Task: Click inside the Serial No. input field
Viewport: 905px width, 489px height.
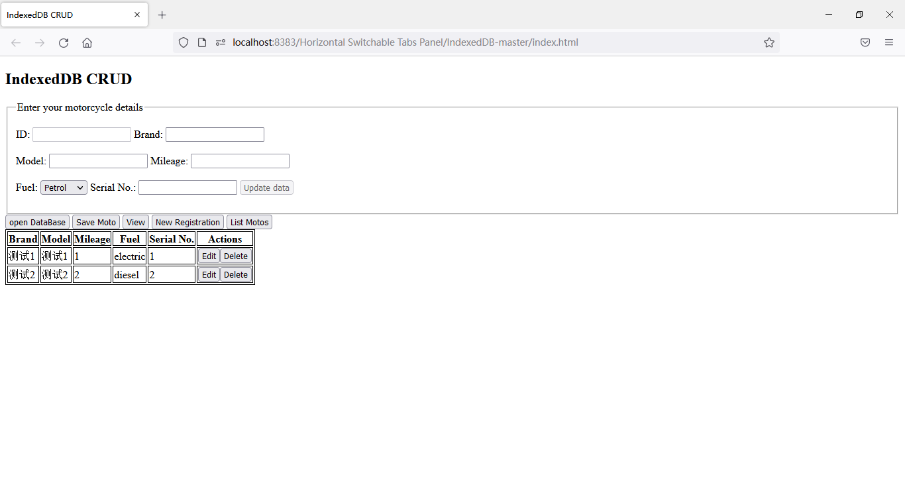Action: coord(187,187)
